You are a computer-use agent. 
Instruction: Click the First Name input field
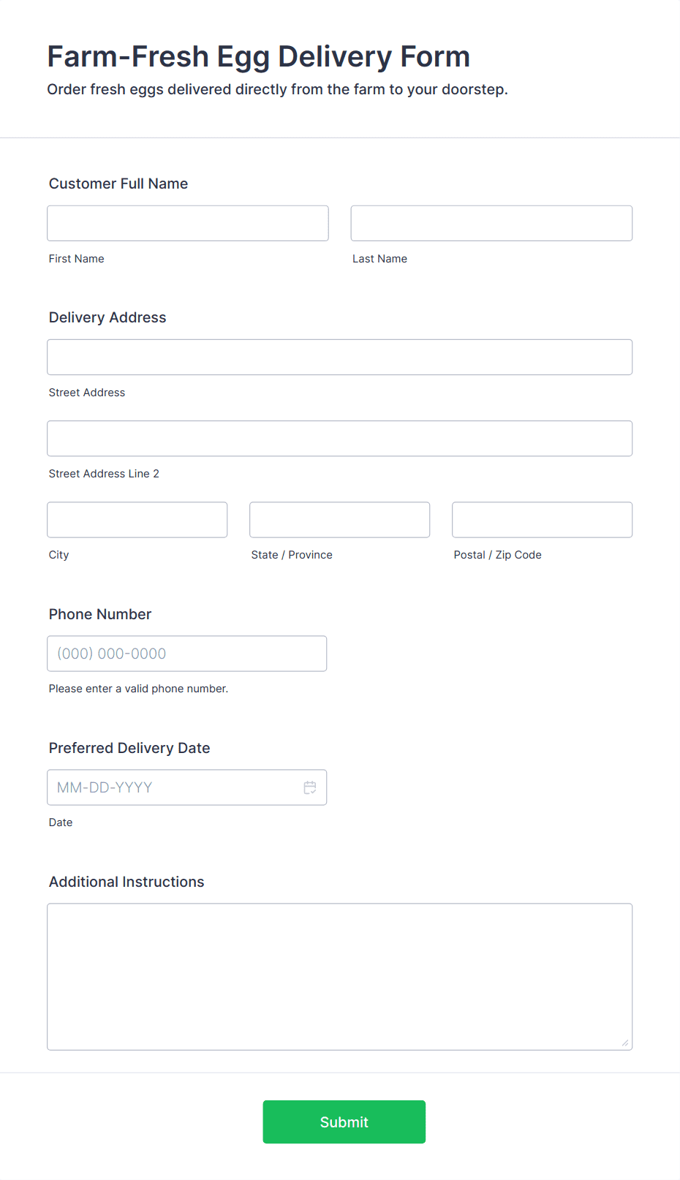tap(188, 223)
